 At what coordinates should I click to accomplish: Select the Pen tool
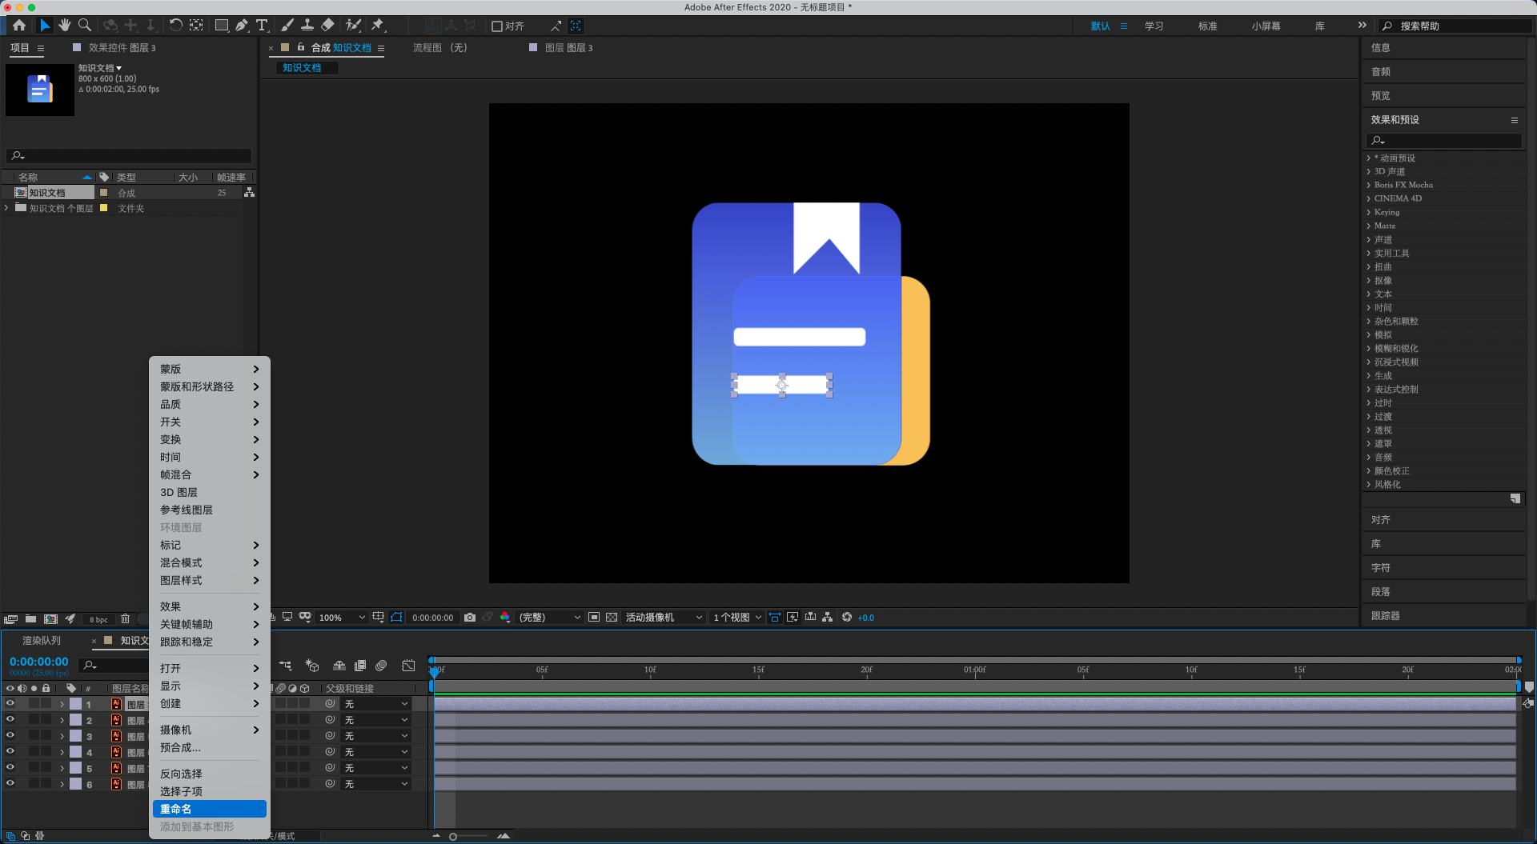242,26
